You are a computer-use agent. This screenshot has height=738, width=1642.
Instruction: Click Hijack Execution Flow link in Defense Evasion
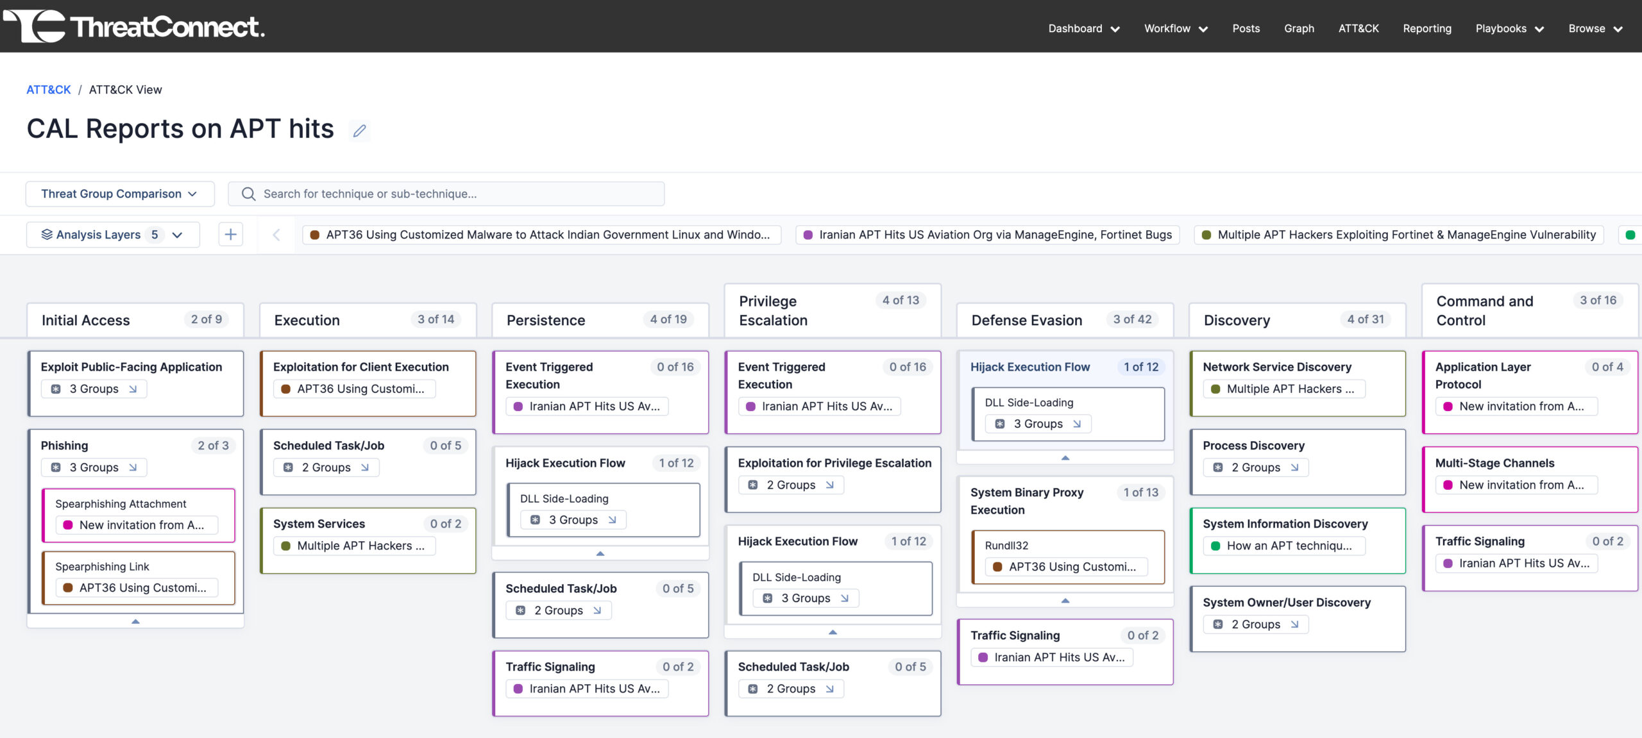point(1030,367)
